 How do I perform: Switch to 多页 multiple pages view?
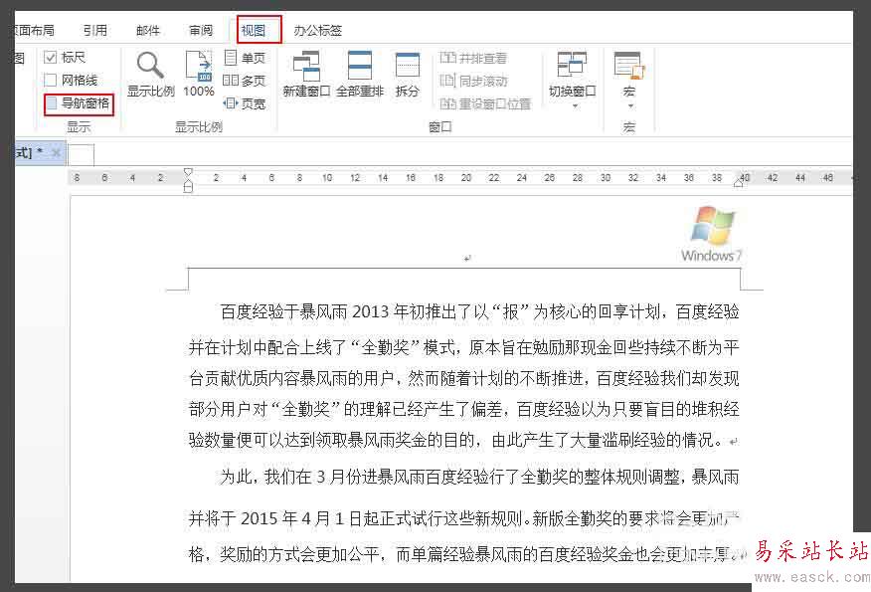(x=245, y=81)
